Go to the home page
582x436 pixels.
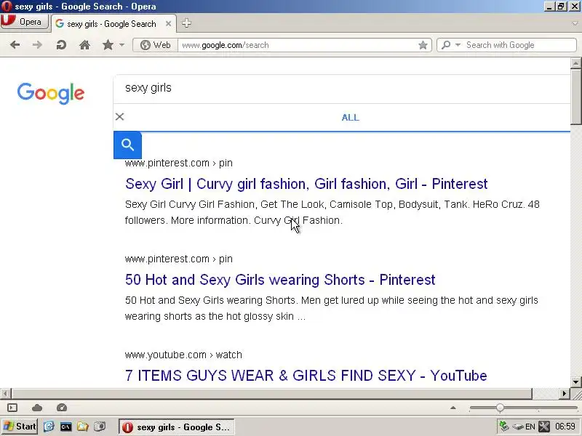(x=84, y=45)
